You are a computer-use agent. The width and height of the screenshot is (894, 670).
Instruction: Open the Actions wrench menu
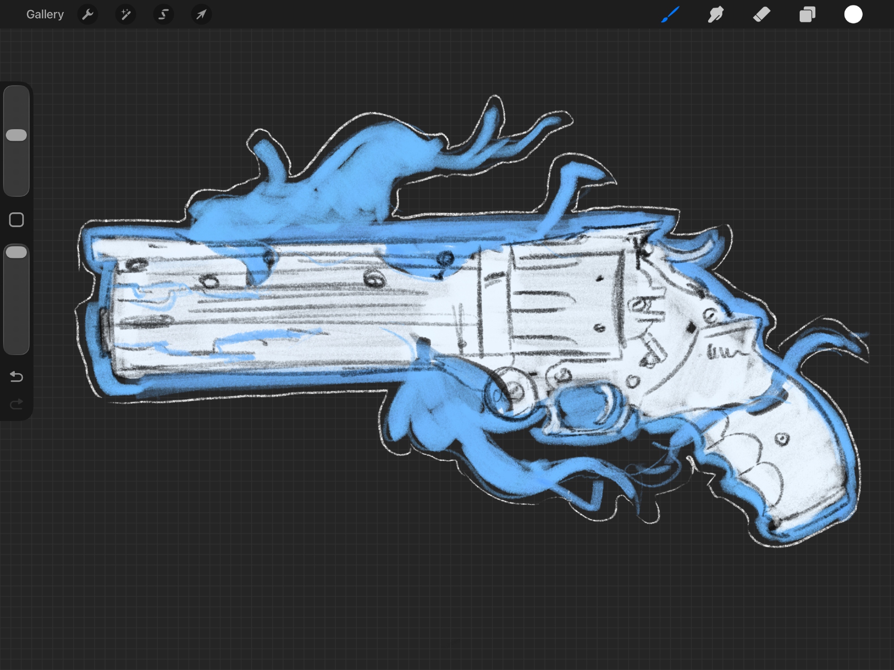88,14
